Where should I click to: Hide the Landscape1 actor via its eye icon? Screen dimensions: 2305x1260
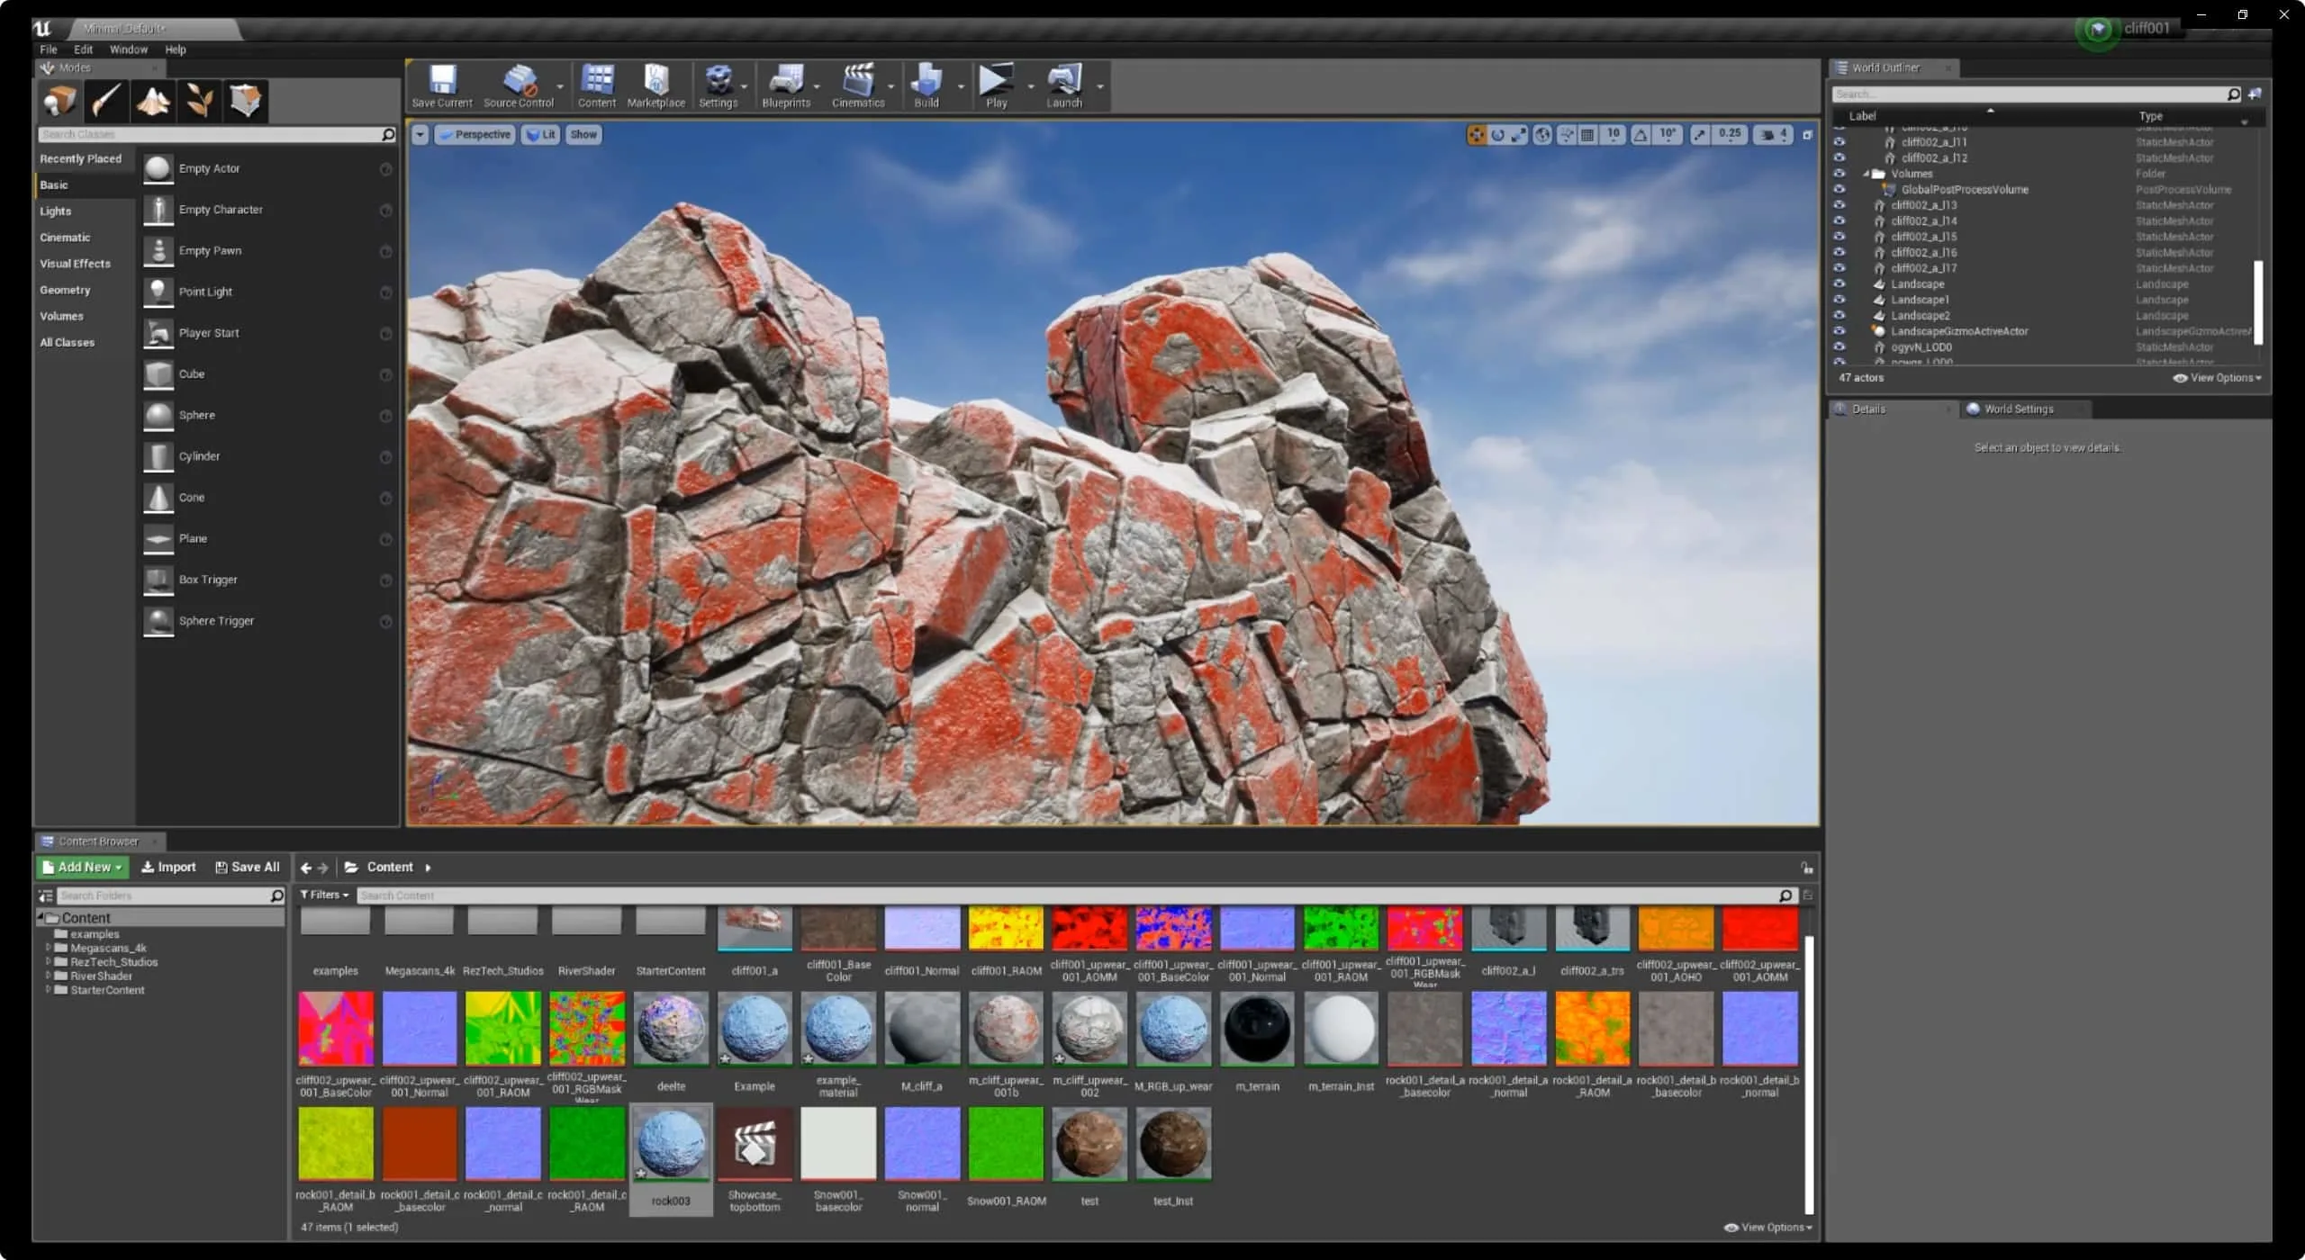click(x=1839, y=300)
